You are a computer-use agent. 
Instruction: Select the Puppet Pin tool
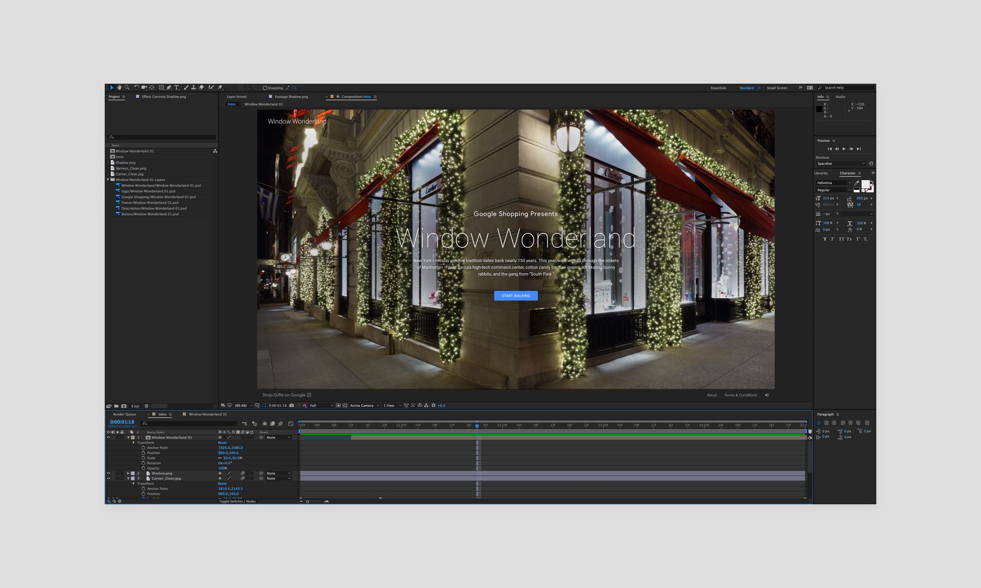pyautogui.click(x=220, y=88)
